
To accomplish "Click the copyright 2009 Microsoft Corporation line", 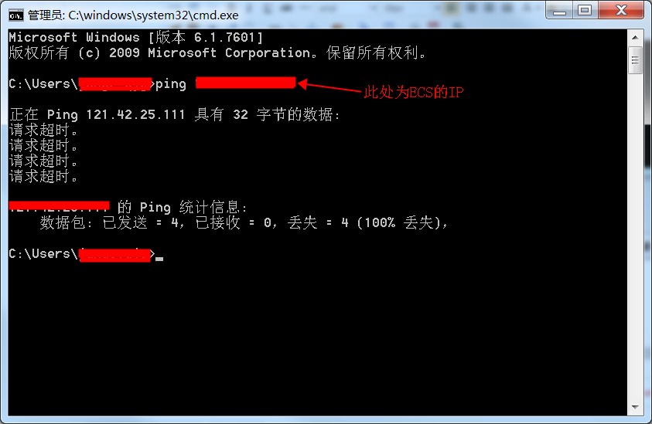I will tap(217, 53).
